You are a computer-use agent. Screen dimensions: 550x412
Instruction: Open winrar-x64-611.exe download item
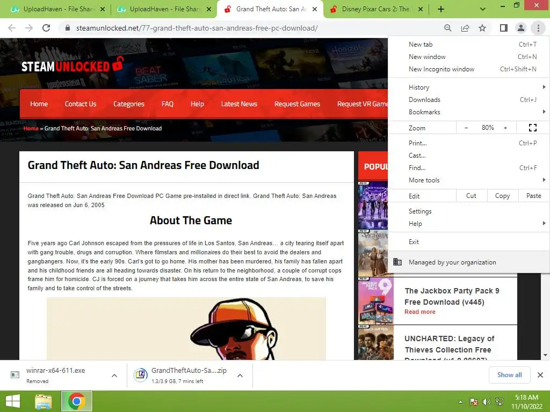pyautogui.click(x=55, y=375)
